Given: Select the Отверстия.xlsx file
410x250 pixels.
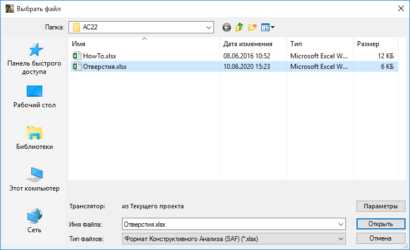Looking at the screenshot, I should click(x=104, y=67).
